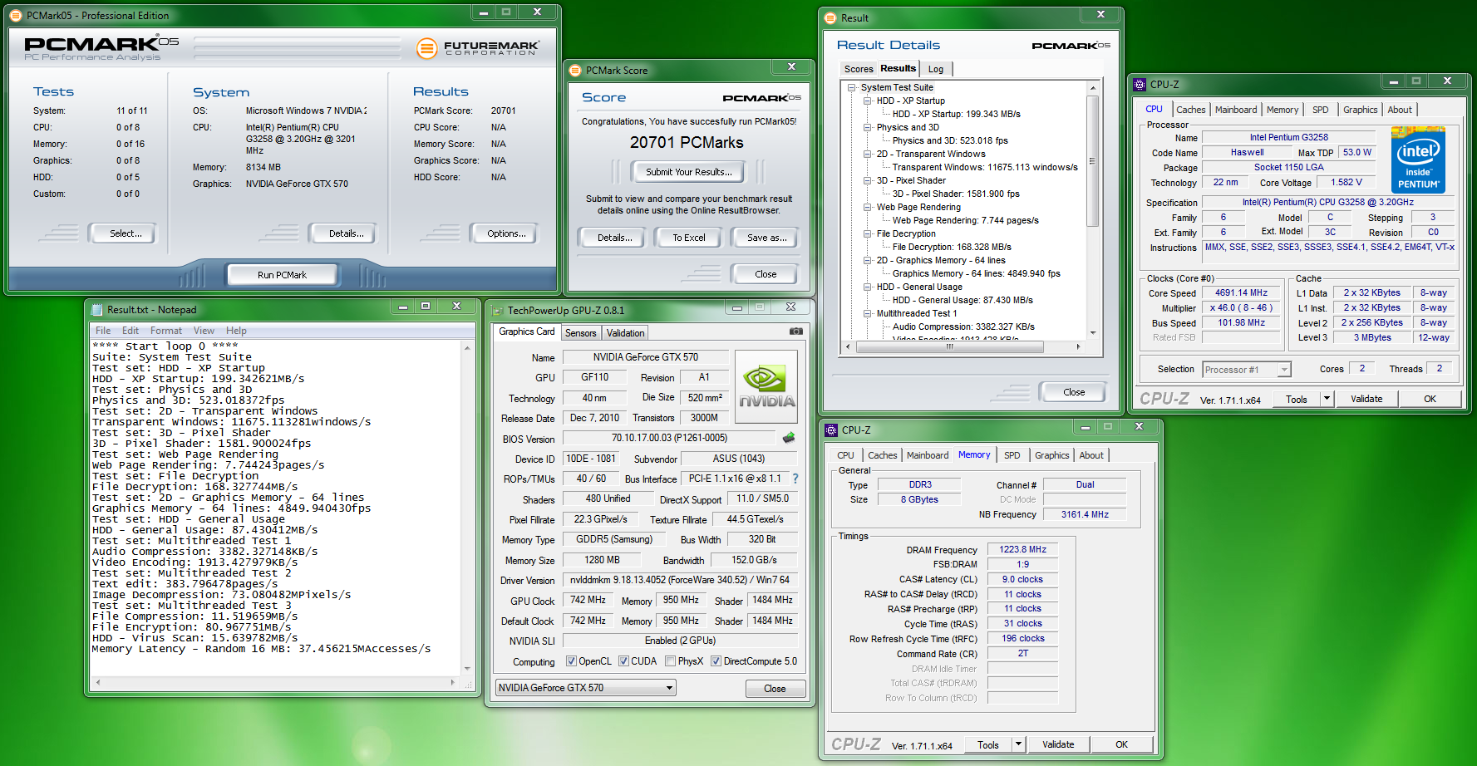
Task: Toggle the PhysX checkbox
Action: 670,661
